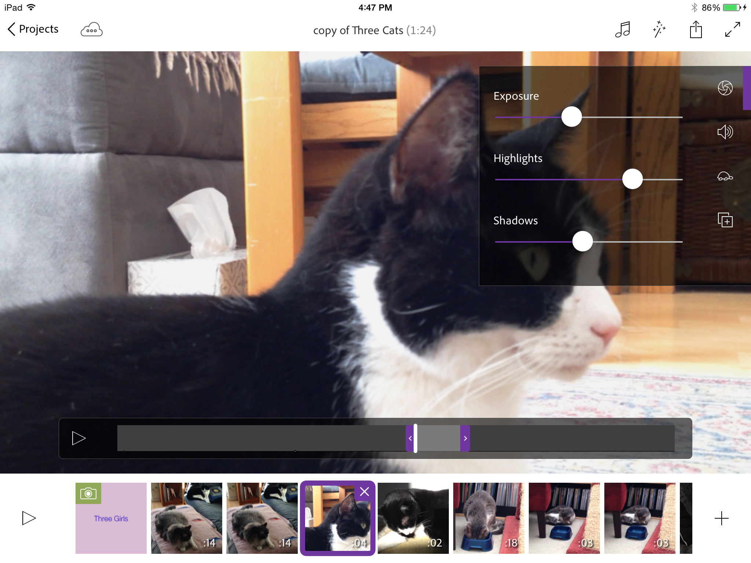Viewport: 751px width, 563px height.
Task: Adjust the Exposure slider handle
Action: pyautogui.click(x=572, y=117)
